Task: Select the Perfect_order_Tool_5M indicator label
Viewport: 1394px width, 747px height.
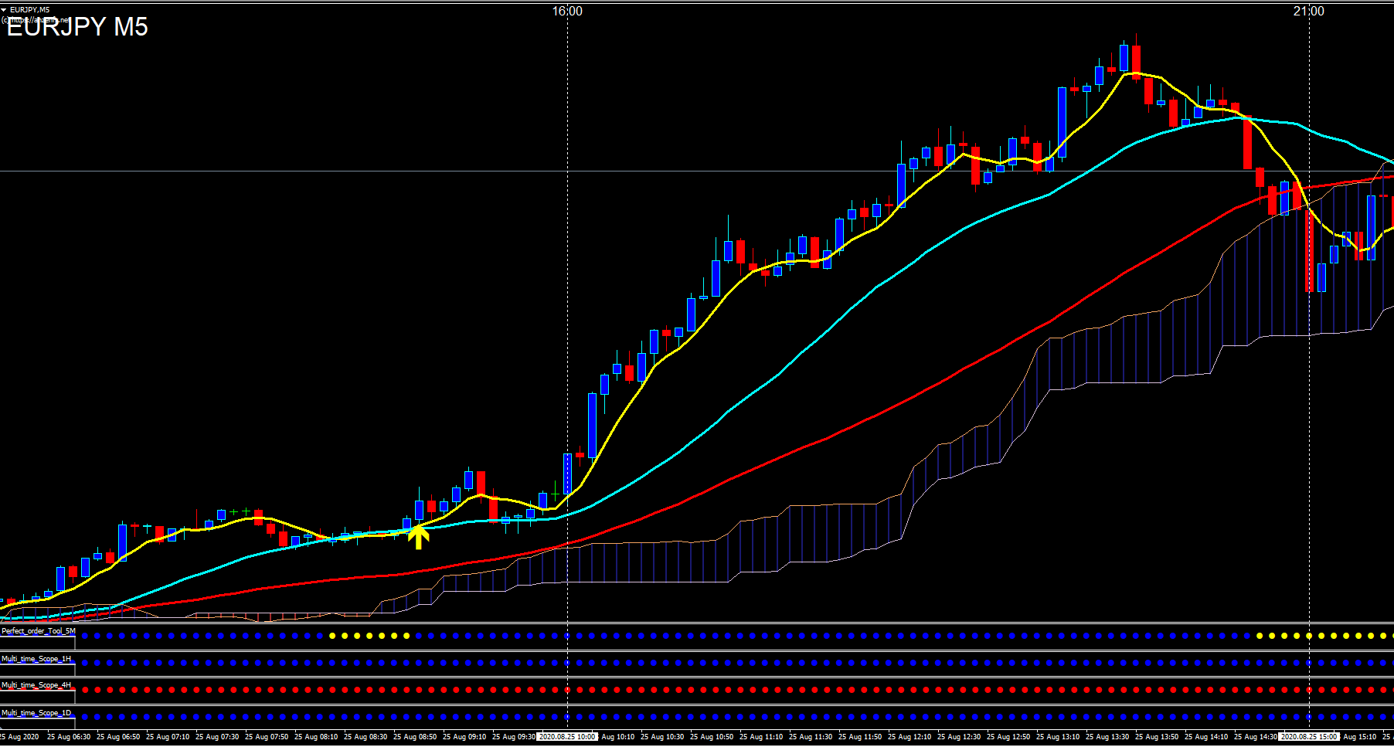Action: click(x=39, y=631)
